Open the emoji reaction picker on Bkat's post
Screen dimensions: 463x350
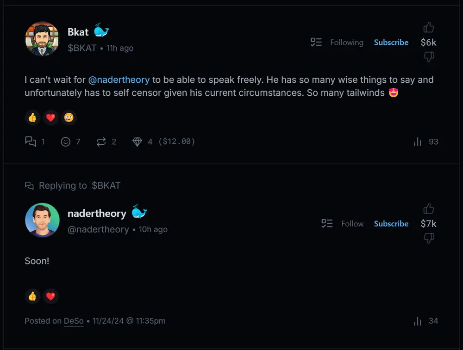coord(66,141)
